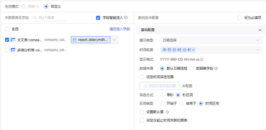Click the 设定时间筛选范围 button
The image size is (266, 130).
point(160,86)
